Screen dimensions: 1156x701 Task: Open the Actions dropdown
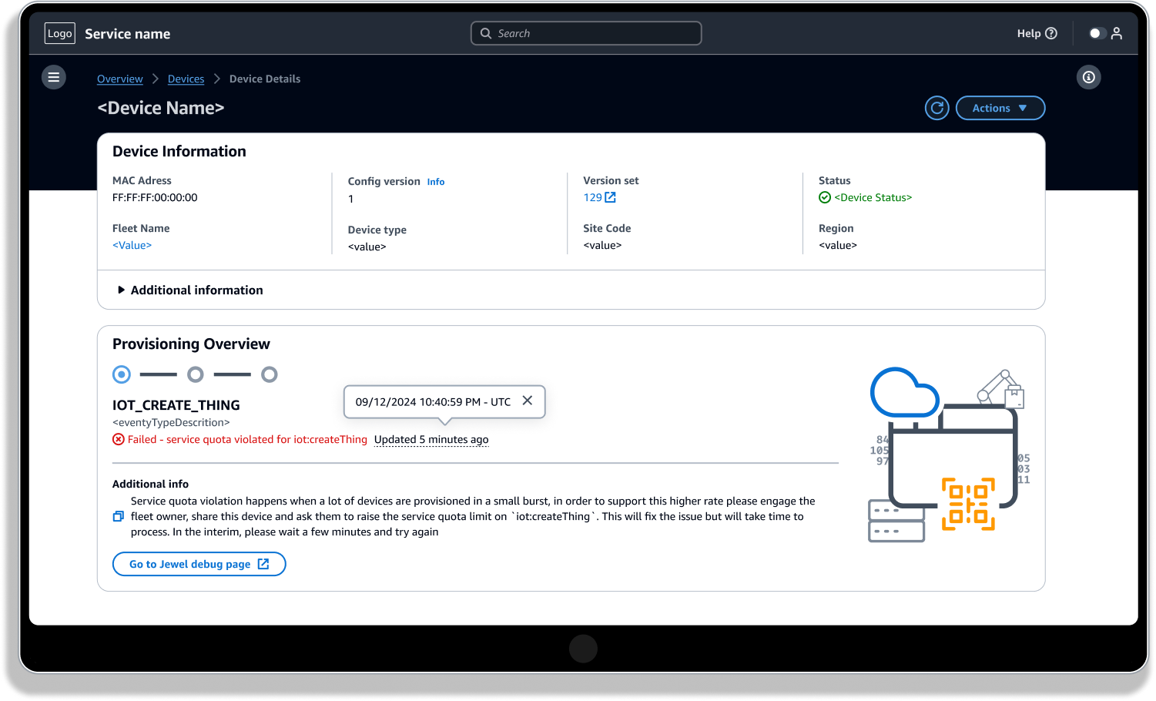[1000, 108]
